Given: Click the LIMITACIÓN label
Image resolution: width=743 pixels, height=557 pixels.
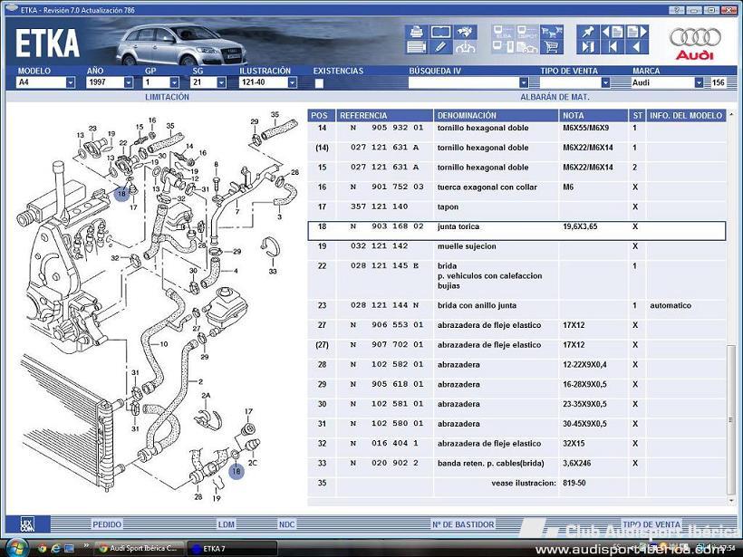Looking at the screenshot, I should (x=167, y=97).
